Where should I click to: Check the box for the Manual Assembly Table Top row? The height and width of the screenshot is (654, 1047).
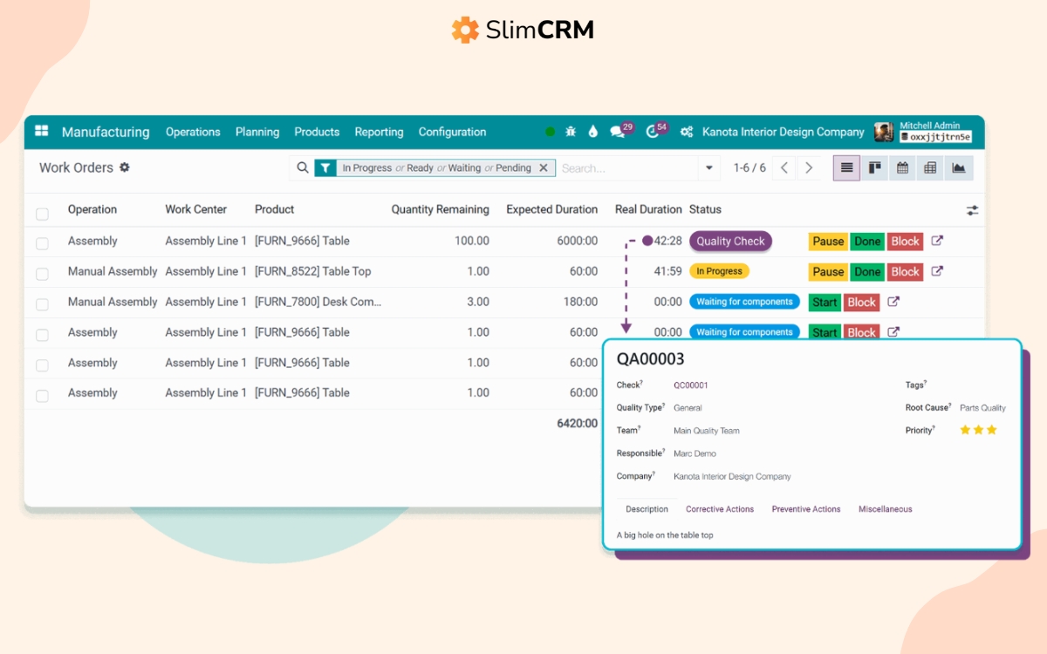(42, 274)
